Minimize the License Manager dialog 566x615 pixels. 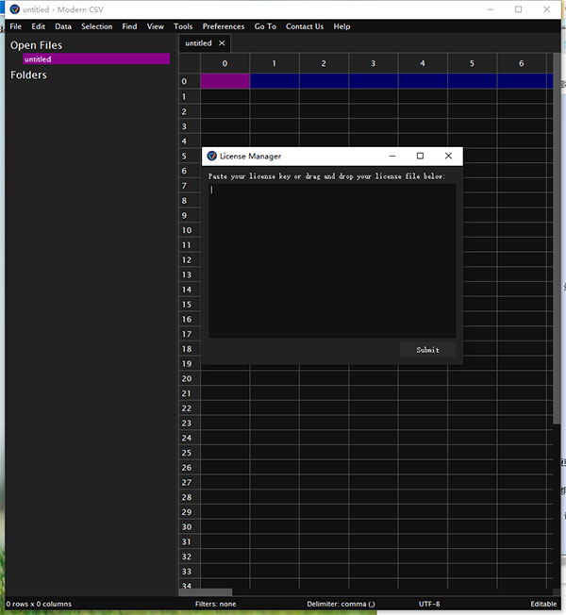point(391,156)
